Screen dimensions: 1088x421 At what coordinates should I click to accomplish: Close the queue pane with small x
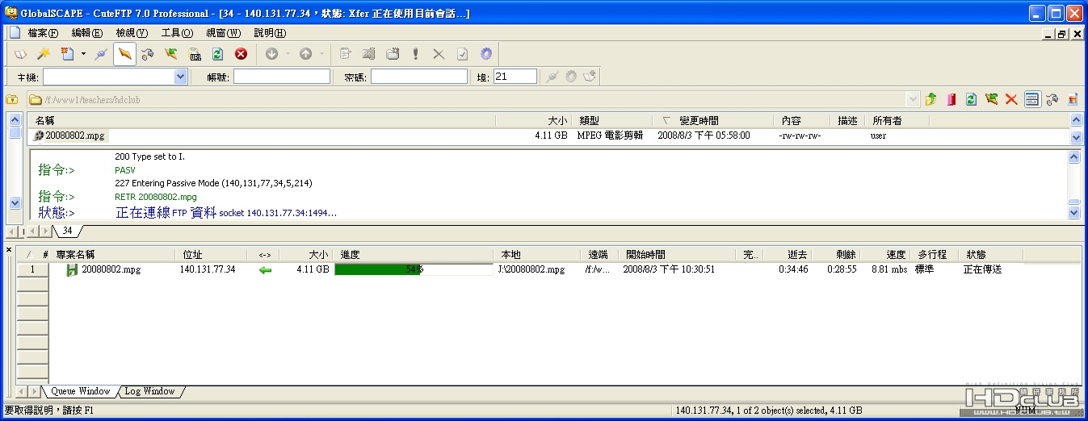pos(9,250)
